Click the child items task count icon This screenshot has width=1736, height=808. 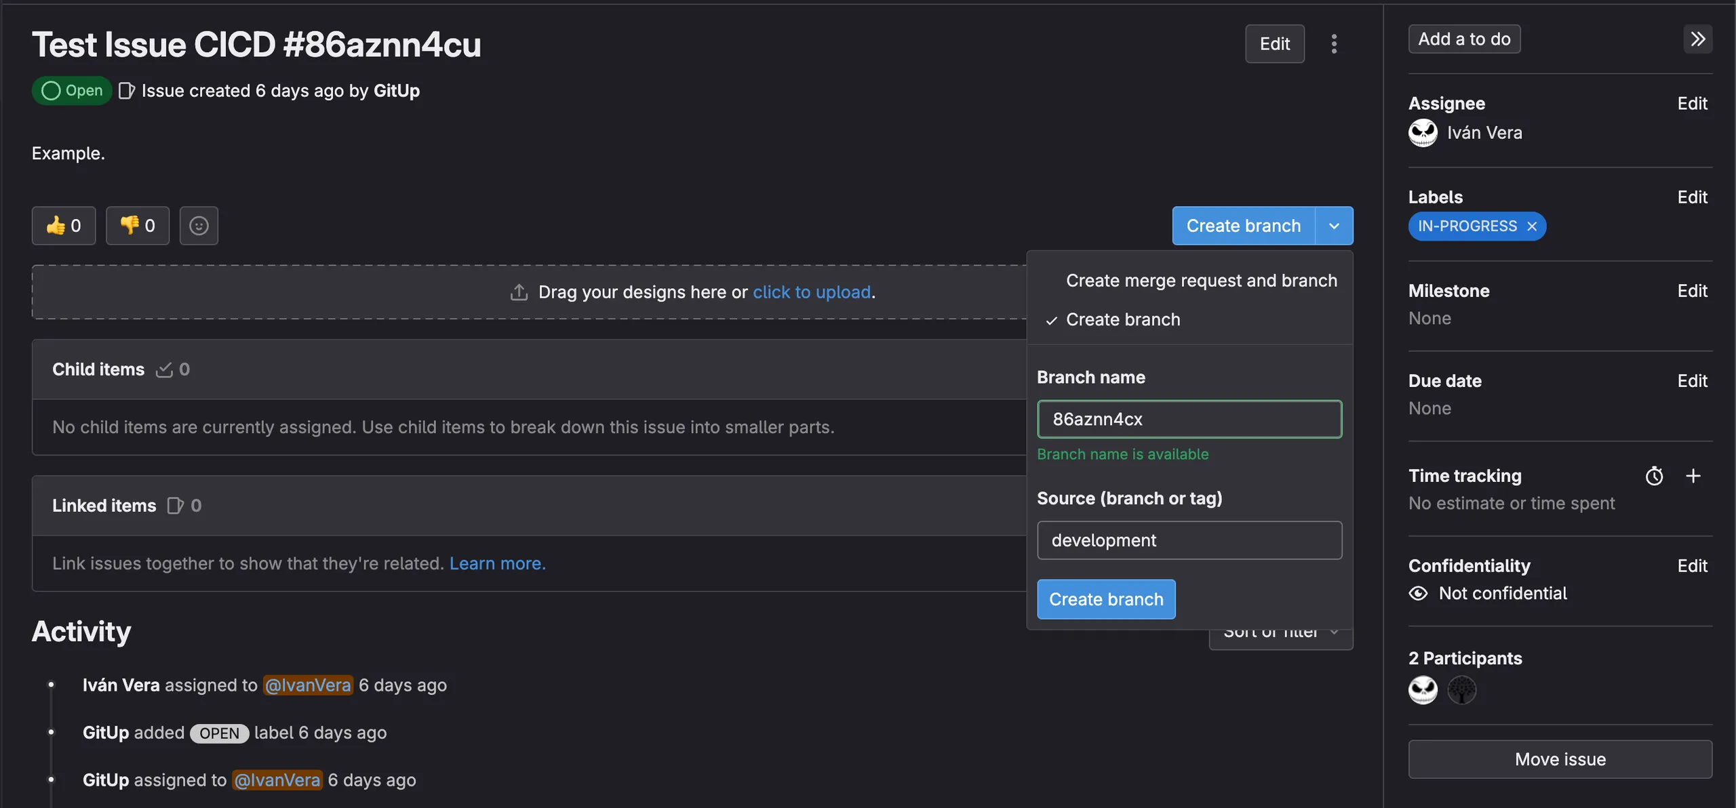pos(164,369)
